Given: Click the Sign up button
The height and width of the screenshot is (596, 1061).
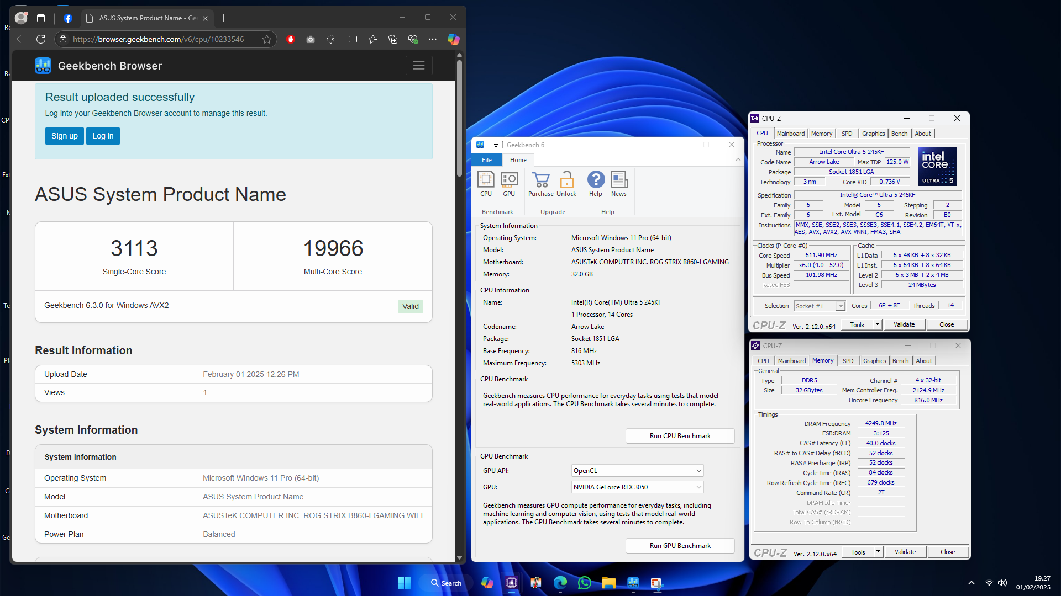Looking at the screenshot, I should [x=65, y=136].
